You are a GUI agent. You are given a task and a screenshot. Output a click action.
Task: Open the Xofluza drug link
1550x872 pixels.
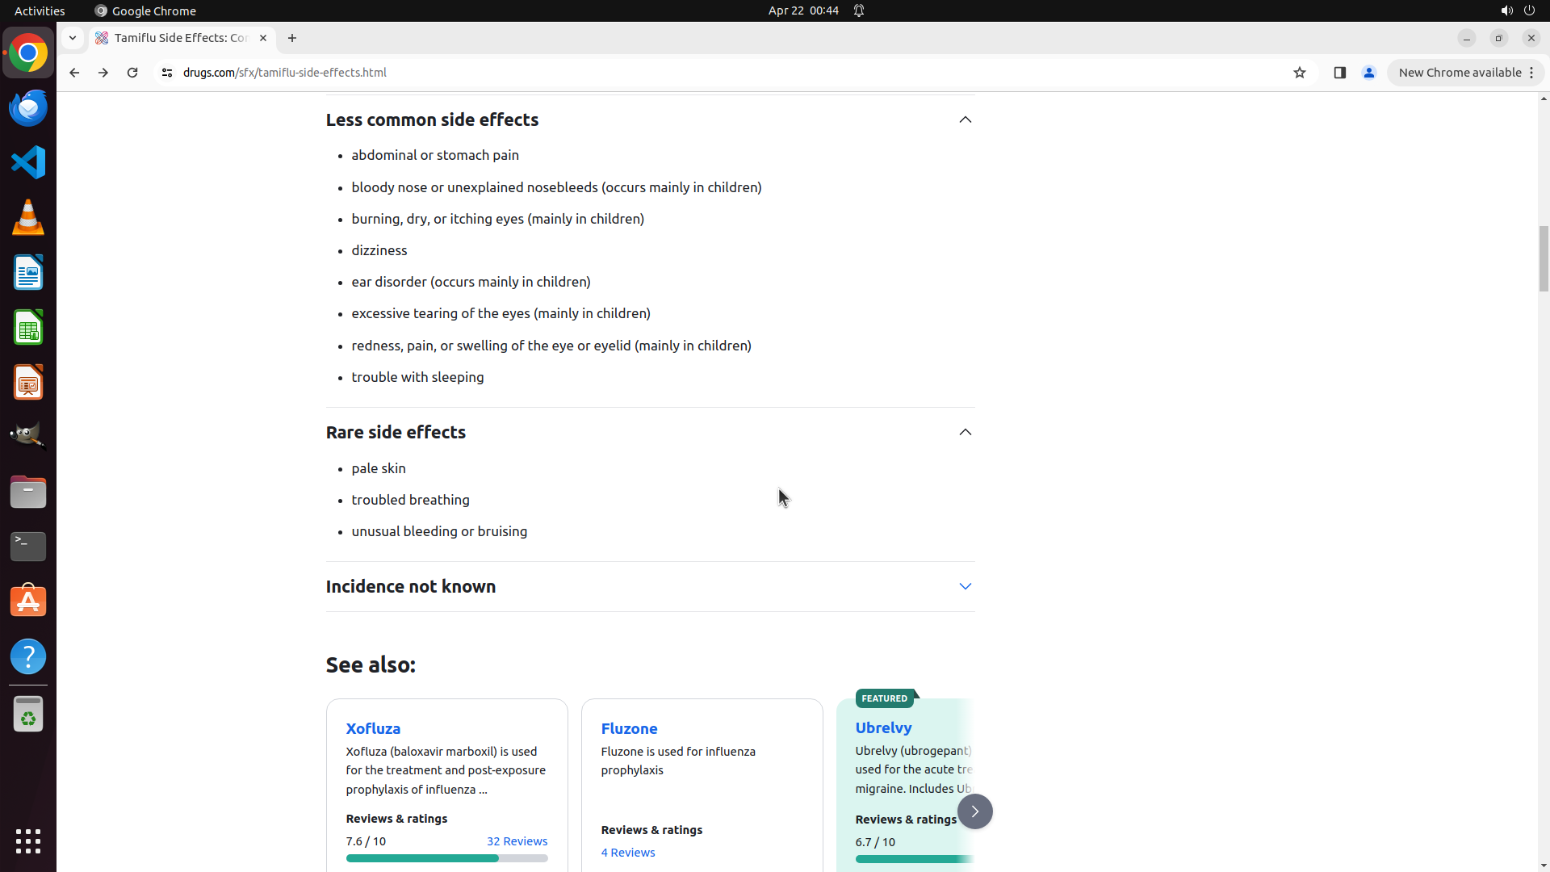[x=373, y=728]
